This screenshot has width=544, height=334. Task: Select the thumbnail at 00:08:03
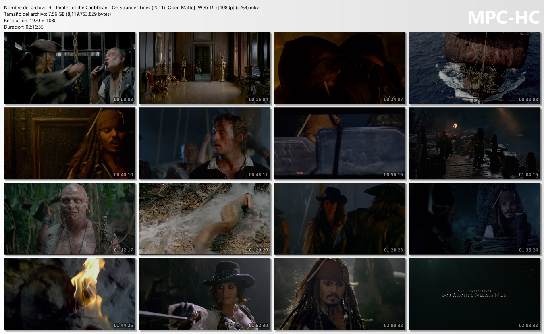coord(70,68)
